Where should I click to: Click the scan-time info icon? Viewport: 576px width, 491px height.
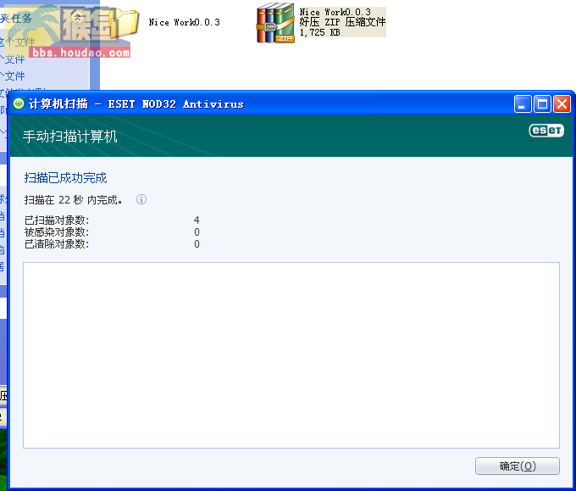(141, 199)
